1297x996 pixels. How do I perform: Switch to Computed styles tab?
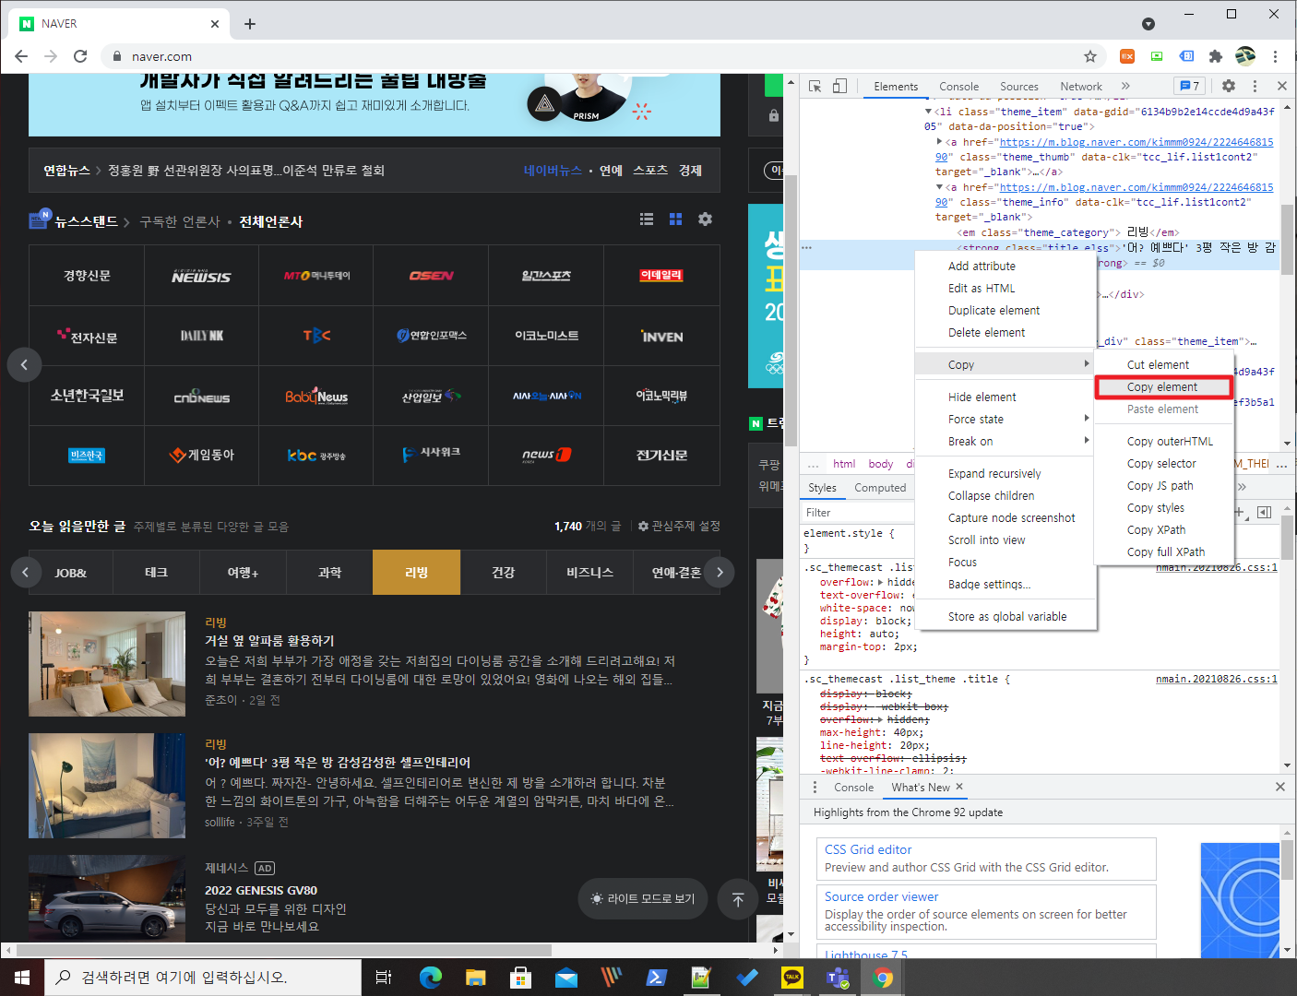point(880,488)
